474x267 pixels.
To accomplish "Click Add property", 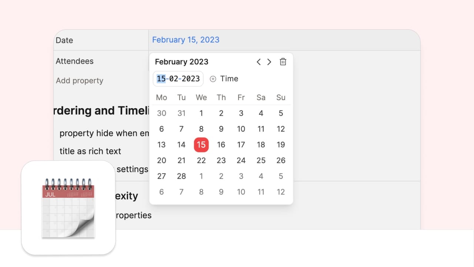I will click(x=80, y=81).
